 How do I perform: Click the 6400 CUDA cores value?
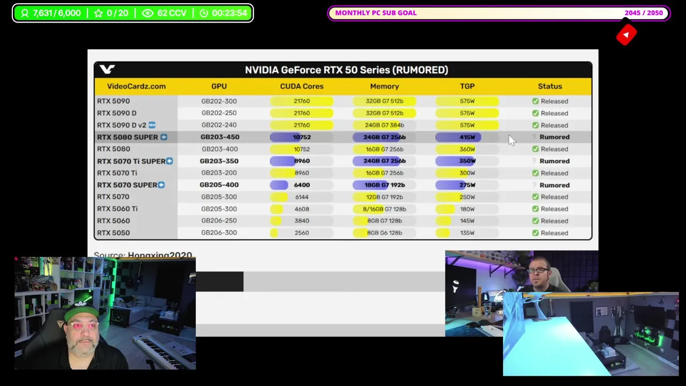302,185
